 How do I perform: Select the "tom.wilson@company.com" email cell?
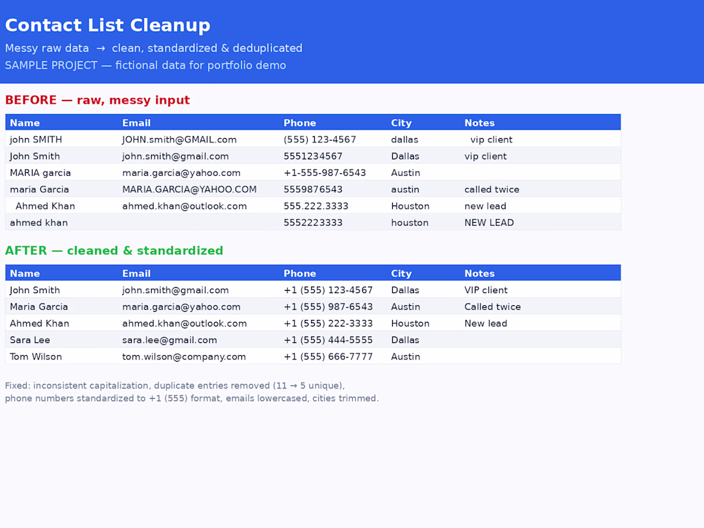click(x=184, y=356)
